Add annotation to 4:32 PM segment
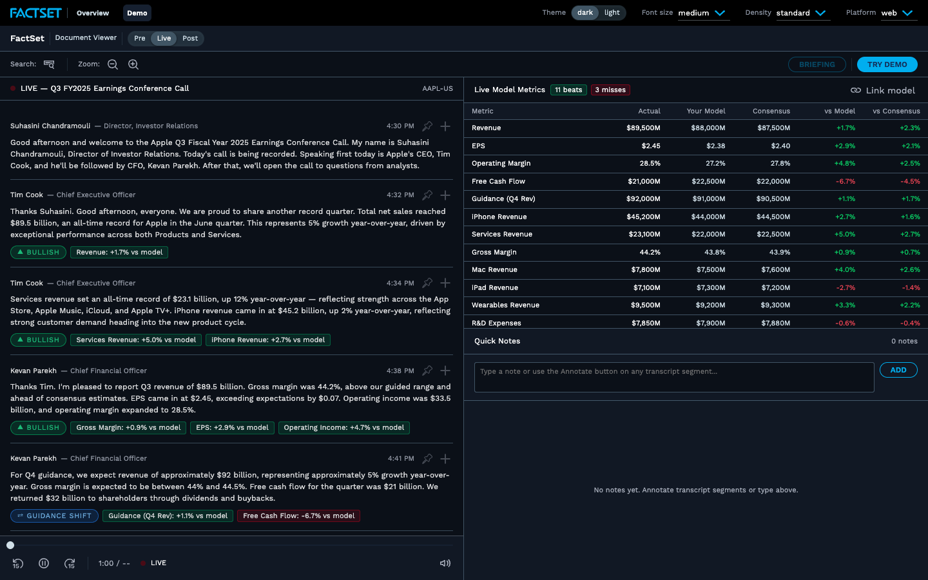The height and width of the screenshot is (580, 928). point(445,195)
